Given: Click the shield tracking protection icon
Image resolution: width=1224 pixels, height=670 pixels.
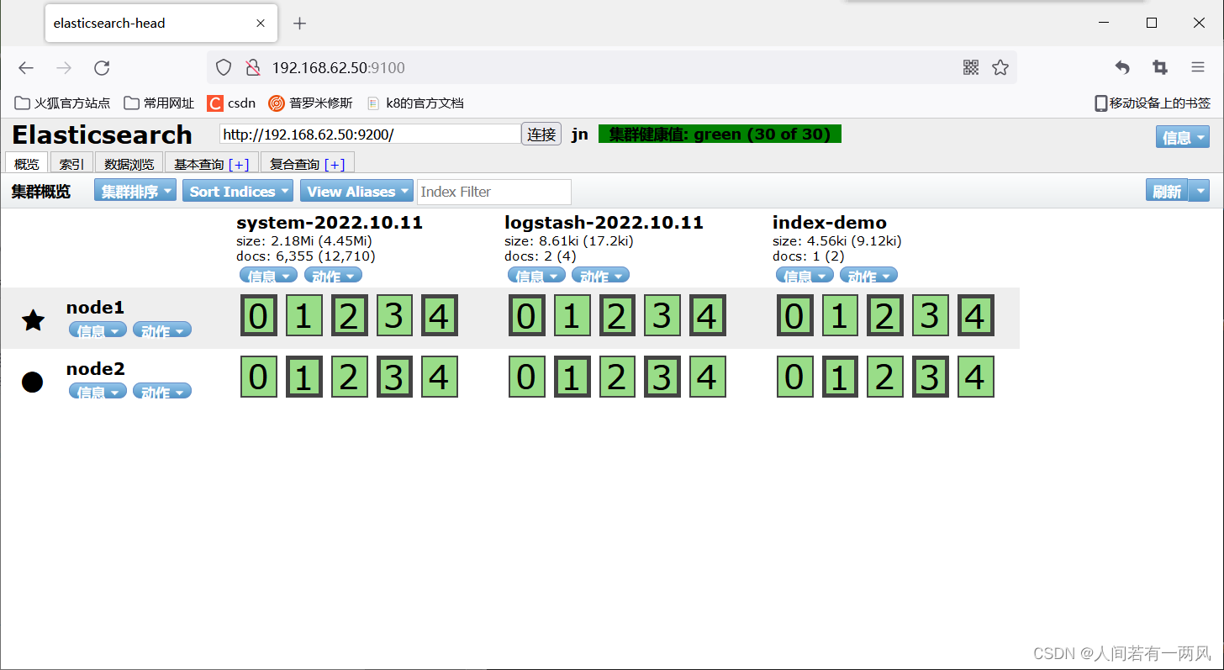Looking at the screenshot, I should coord(224,68).
